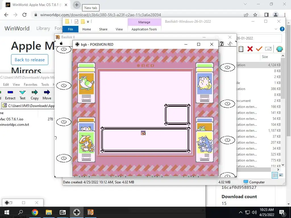Click the new folder icon in Explorer's title bar
The width and height of the screenshot is (291, 218).
pyautogui.click(x=83, y=22)
